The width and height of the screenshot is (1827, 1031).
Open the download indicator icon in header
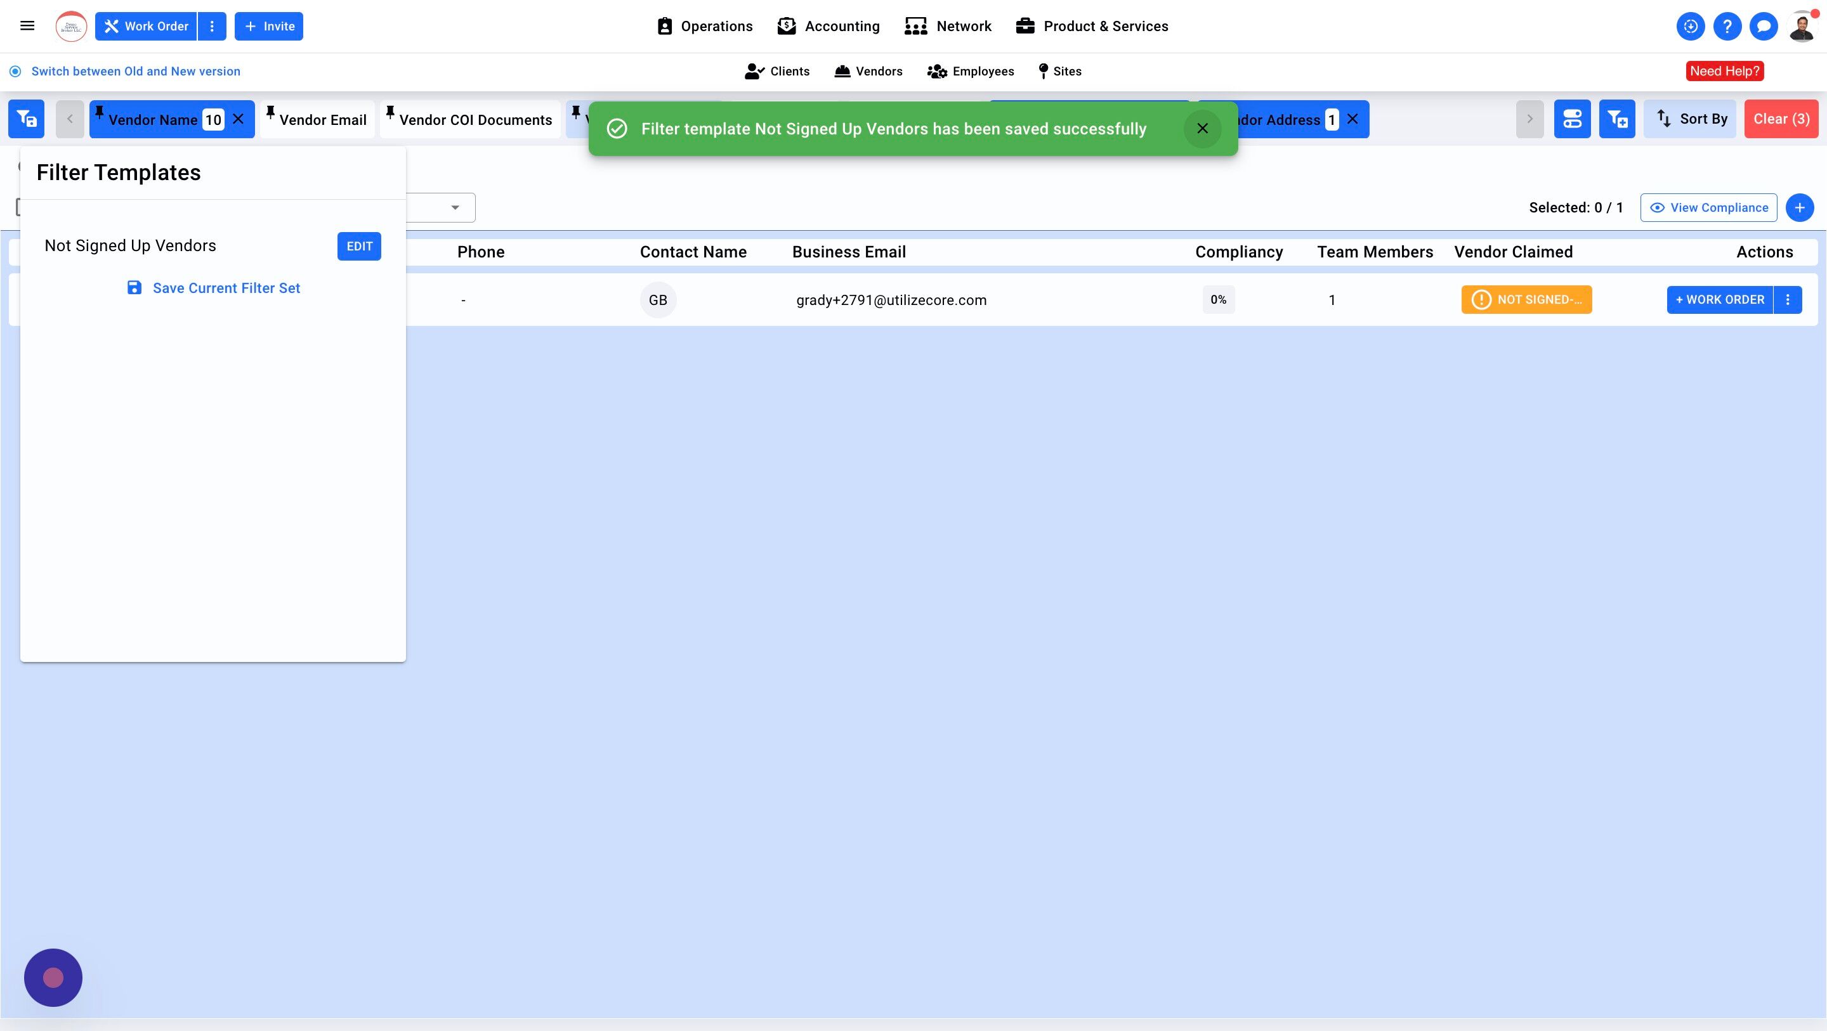pyautogui.click(x=1690, y=27)
